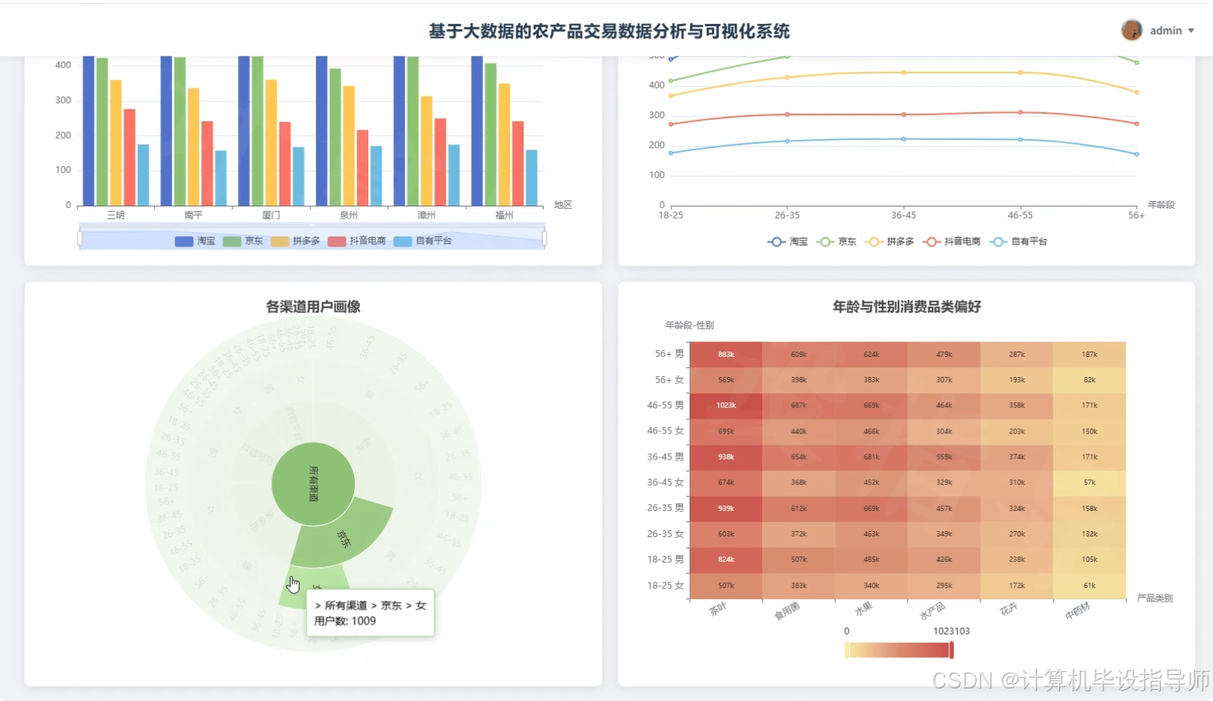
Task: Toggle 自有平台 series in bar chart legend
Action: pyautogui.click(x=423, y=241)
